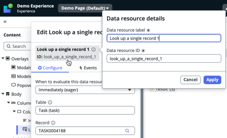This screenshot has width=227, height=138.
Task: Select the Modeless tree item icon
Action: coord(13,76)
